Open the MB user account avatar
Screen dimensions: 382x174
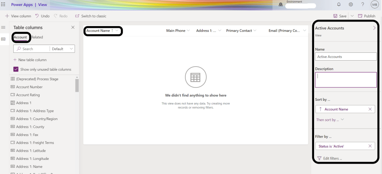click(x=375, y=4)
